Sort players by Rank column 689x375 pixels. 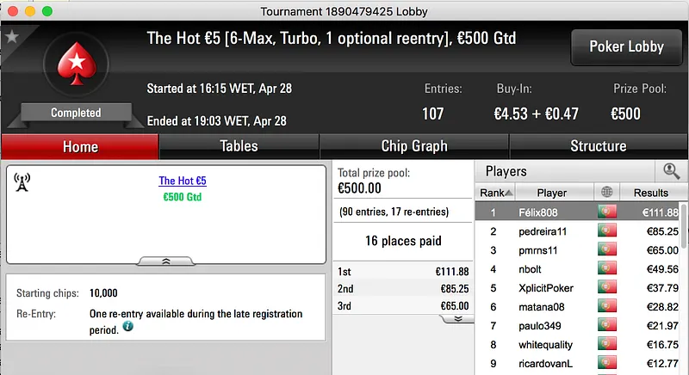(x=496, y=193)
